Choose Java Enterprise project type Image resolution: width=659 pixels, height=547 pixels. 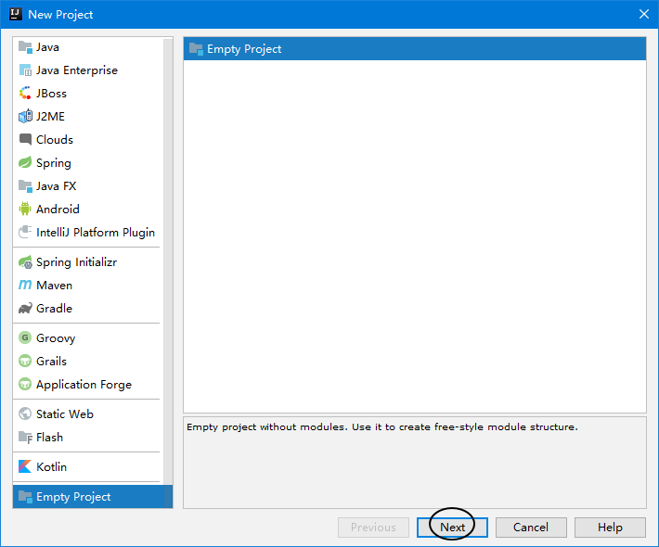pos(76,70)
